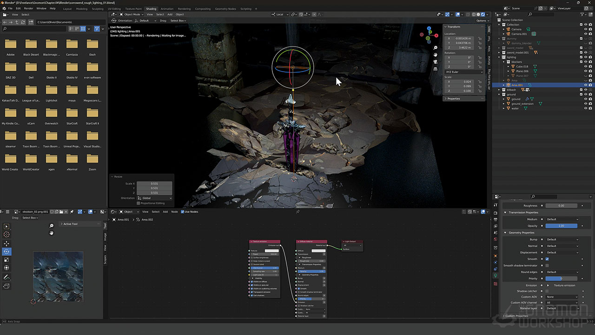Open the Render menu

point(28,8)
